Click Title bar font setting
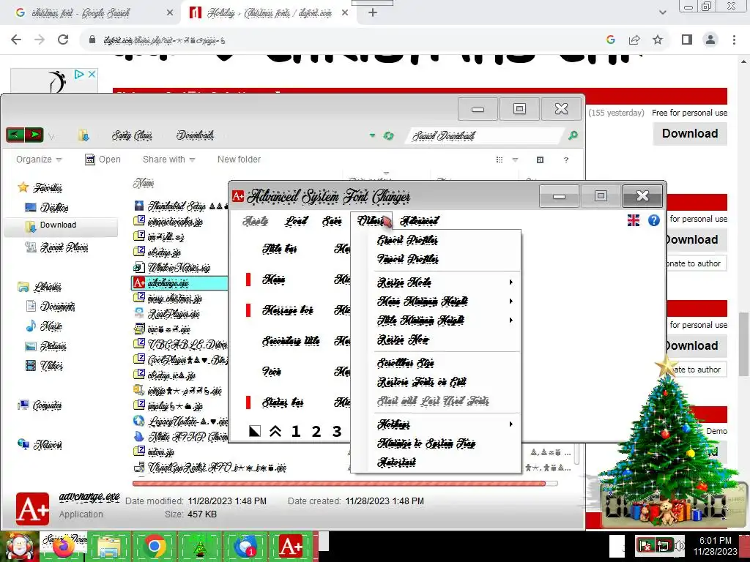Image resolution: width=750 pixels, height=562 pixels. (x=279, y=249)
